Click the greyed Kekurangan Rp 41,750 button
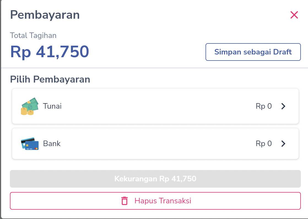Viewport: 308px width, 219px height. pos(155,179)
